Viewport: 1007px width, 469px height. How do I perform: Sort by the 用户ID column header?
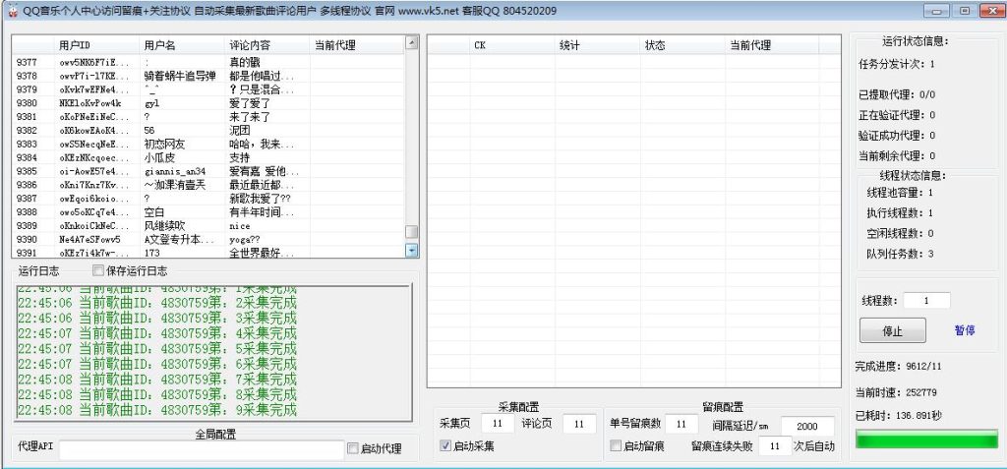pos(75,45)
